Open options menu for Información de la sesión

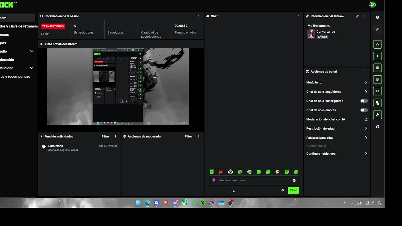[x=198, y=16]
